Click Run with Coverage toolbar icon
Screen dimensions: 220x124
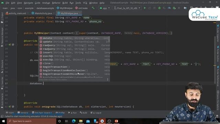pyautogui.click(x=164, y=8)
